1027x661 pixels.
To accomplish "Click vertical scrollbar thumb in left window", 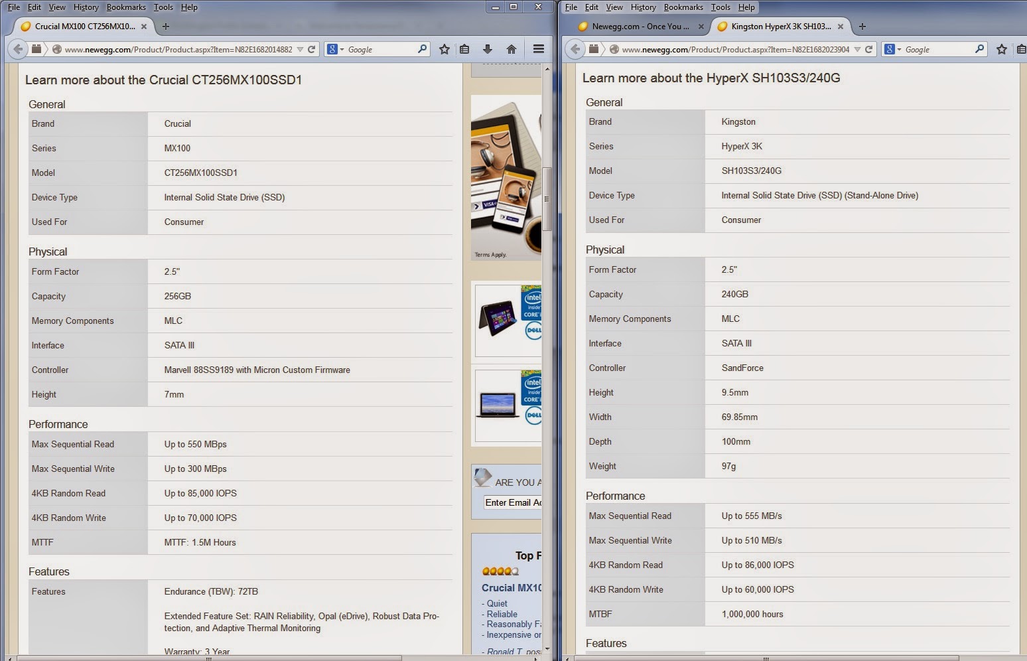I will click(x=547, y=198).
